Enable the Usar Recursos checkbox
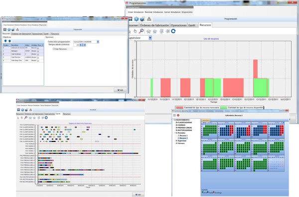Viewport: 299px width, 197px height. coord(54,49)
